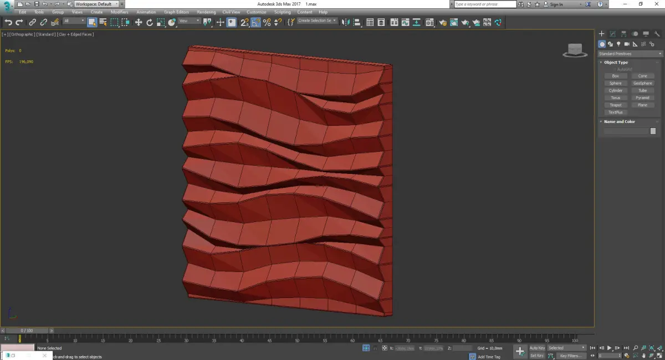Viewport: 665px width, 360px height.
Task: Activate the Rotate tool
Action: click(x=150, y=23)
